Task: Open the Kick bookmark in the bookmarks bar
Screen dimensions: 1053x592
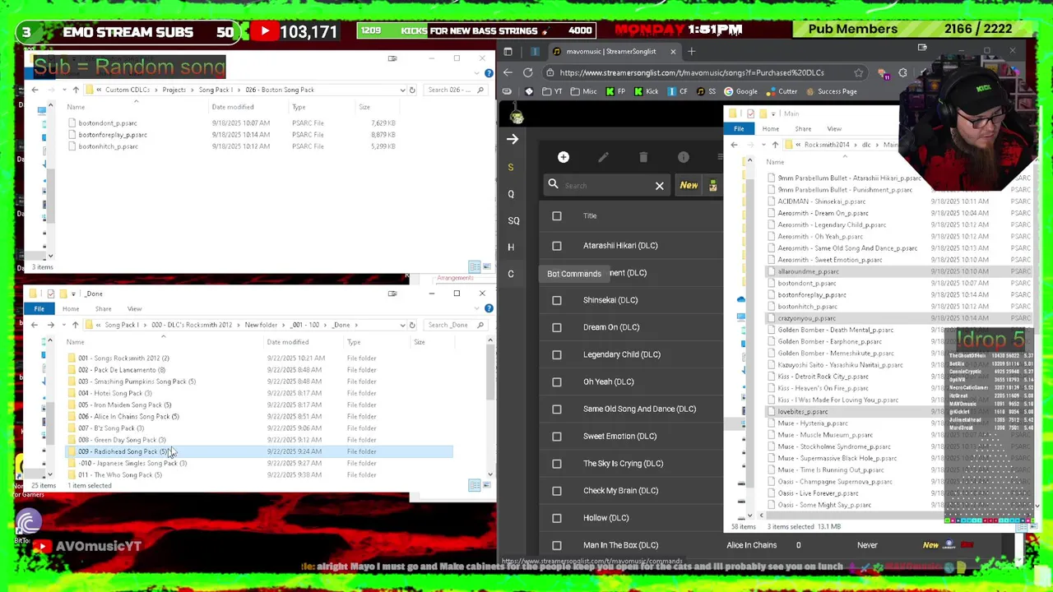Action: pos(646,91)
